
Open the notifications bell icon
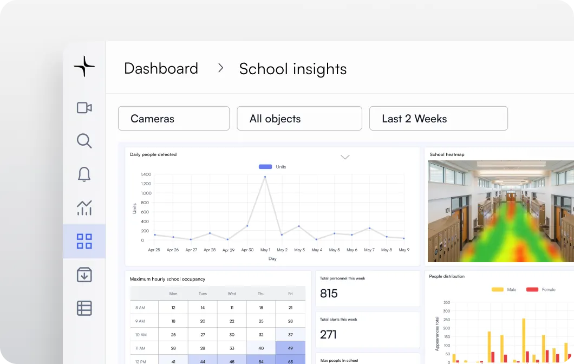point(84,174)
